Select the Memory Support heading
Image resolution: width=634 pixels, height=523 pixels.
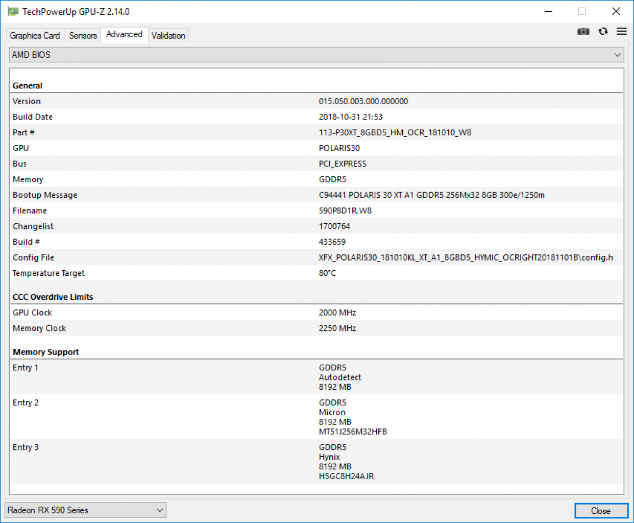[x=45, y=352]
